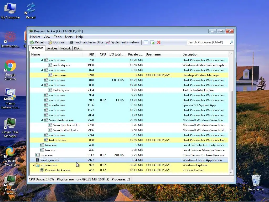This screenshot has width=269, height=202.
Task: Select the lsm.exe process row
Action: [129, 150]
